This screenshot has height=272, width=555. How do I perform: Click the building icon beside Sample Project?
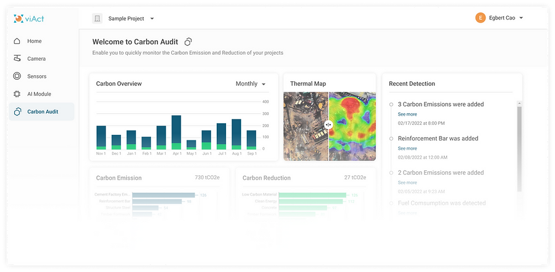[x=97, y=19]
